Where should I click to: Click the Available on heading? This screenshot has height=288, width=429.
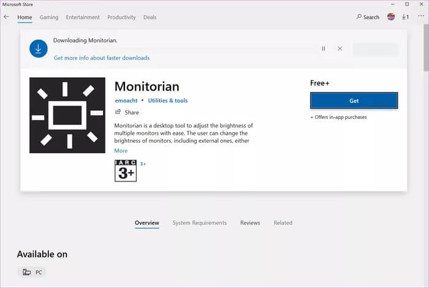point(42,254)
